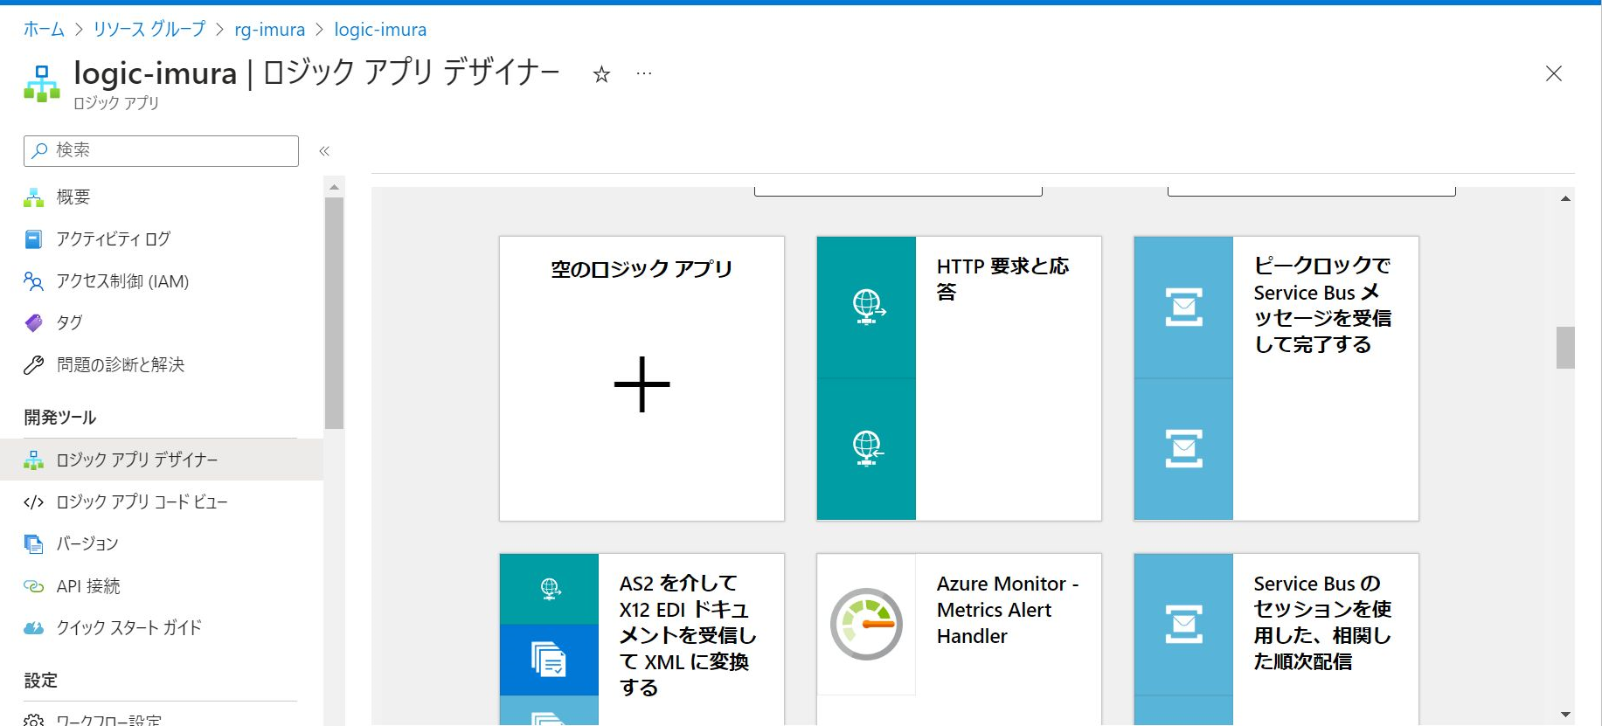Go to リソース グループ breadcrumb
Viewport: 1602px width, 726px height.
click(149, 30)
